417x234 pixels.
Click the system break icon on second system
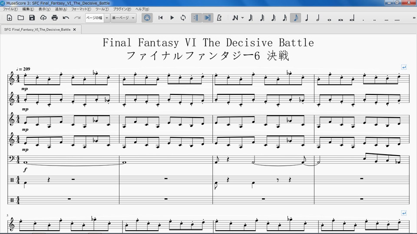coord(404,213)
